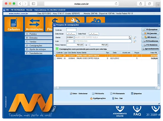Viewport: 163px width, 121px height.
Task: Click the green permission legend swatch
Action: coord(57,49)
